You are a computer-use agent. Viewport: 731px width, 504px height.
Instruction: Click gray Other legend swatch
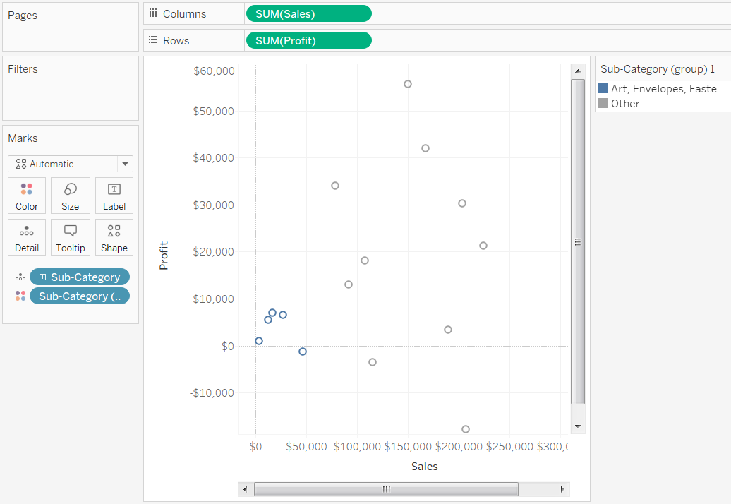(x=603, y=103)
